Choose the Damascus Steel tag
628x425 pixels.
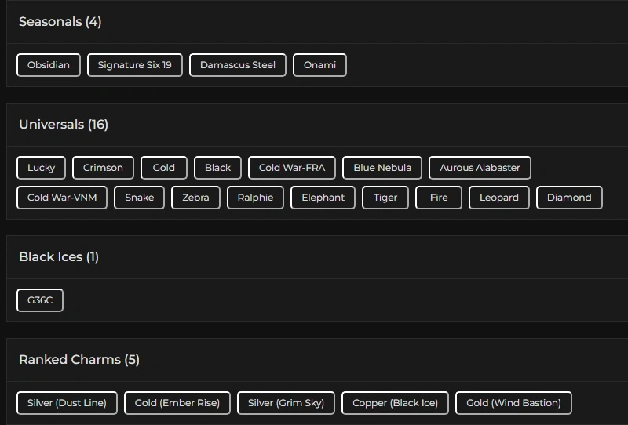pyautogui.click(x=238, y=65)
